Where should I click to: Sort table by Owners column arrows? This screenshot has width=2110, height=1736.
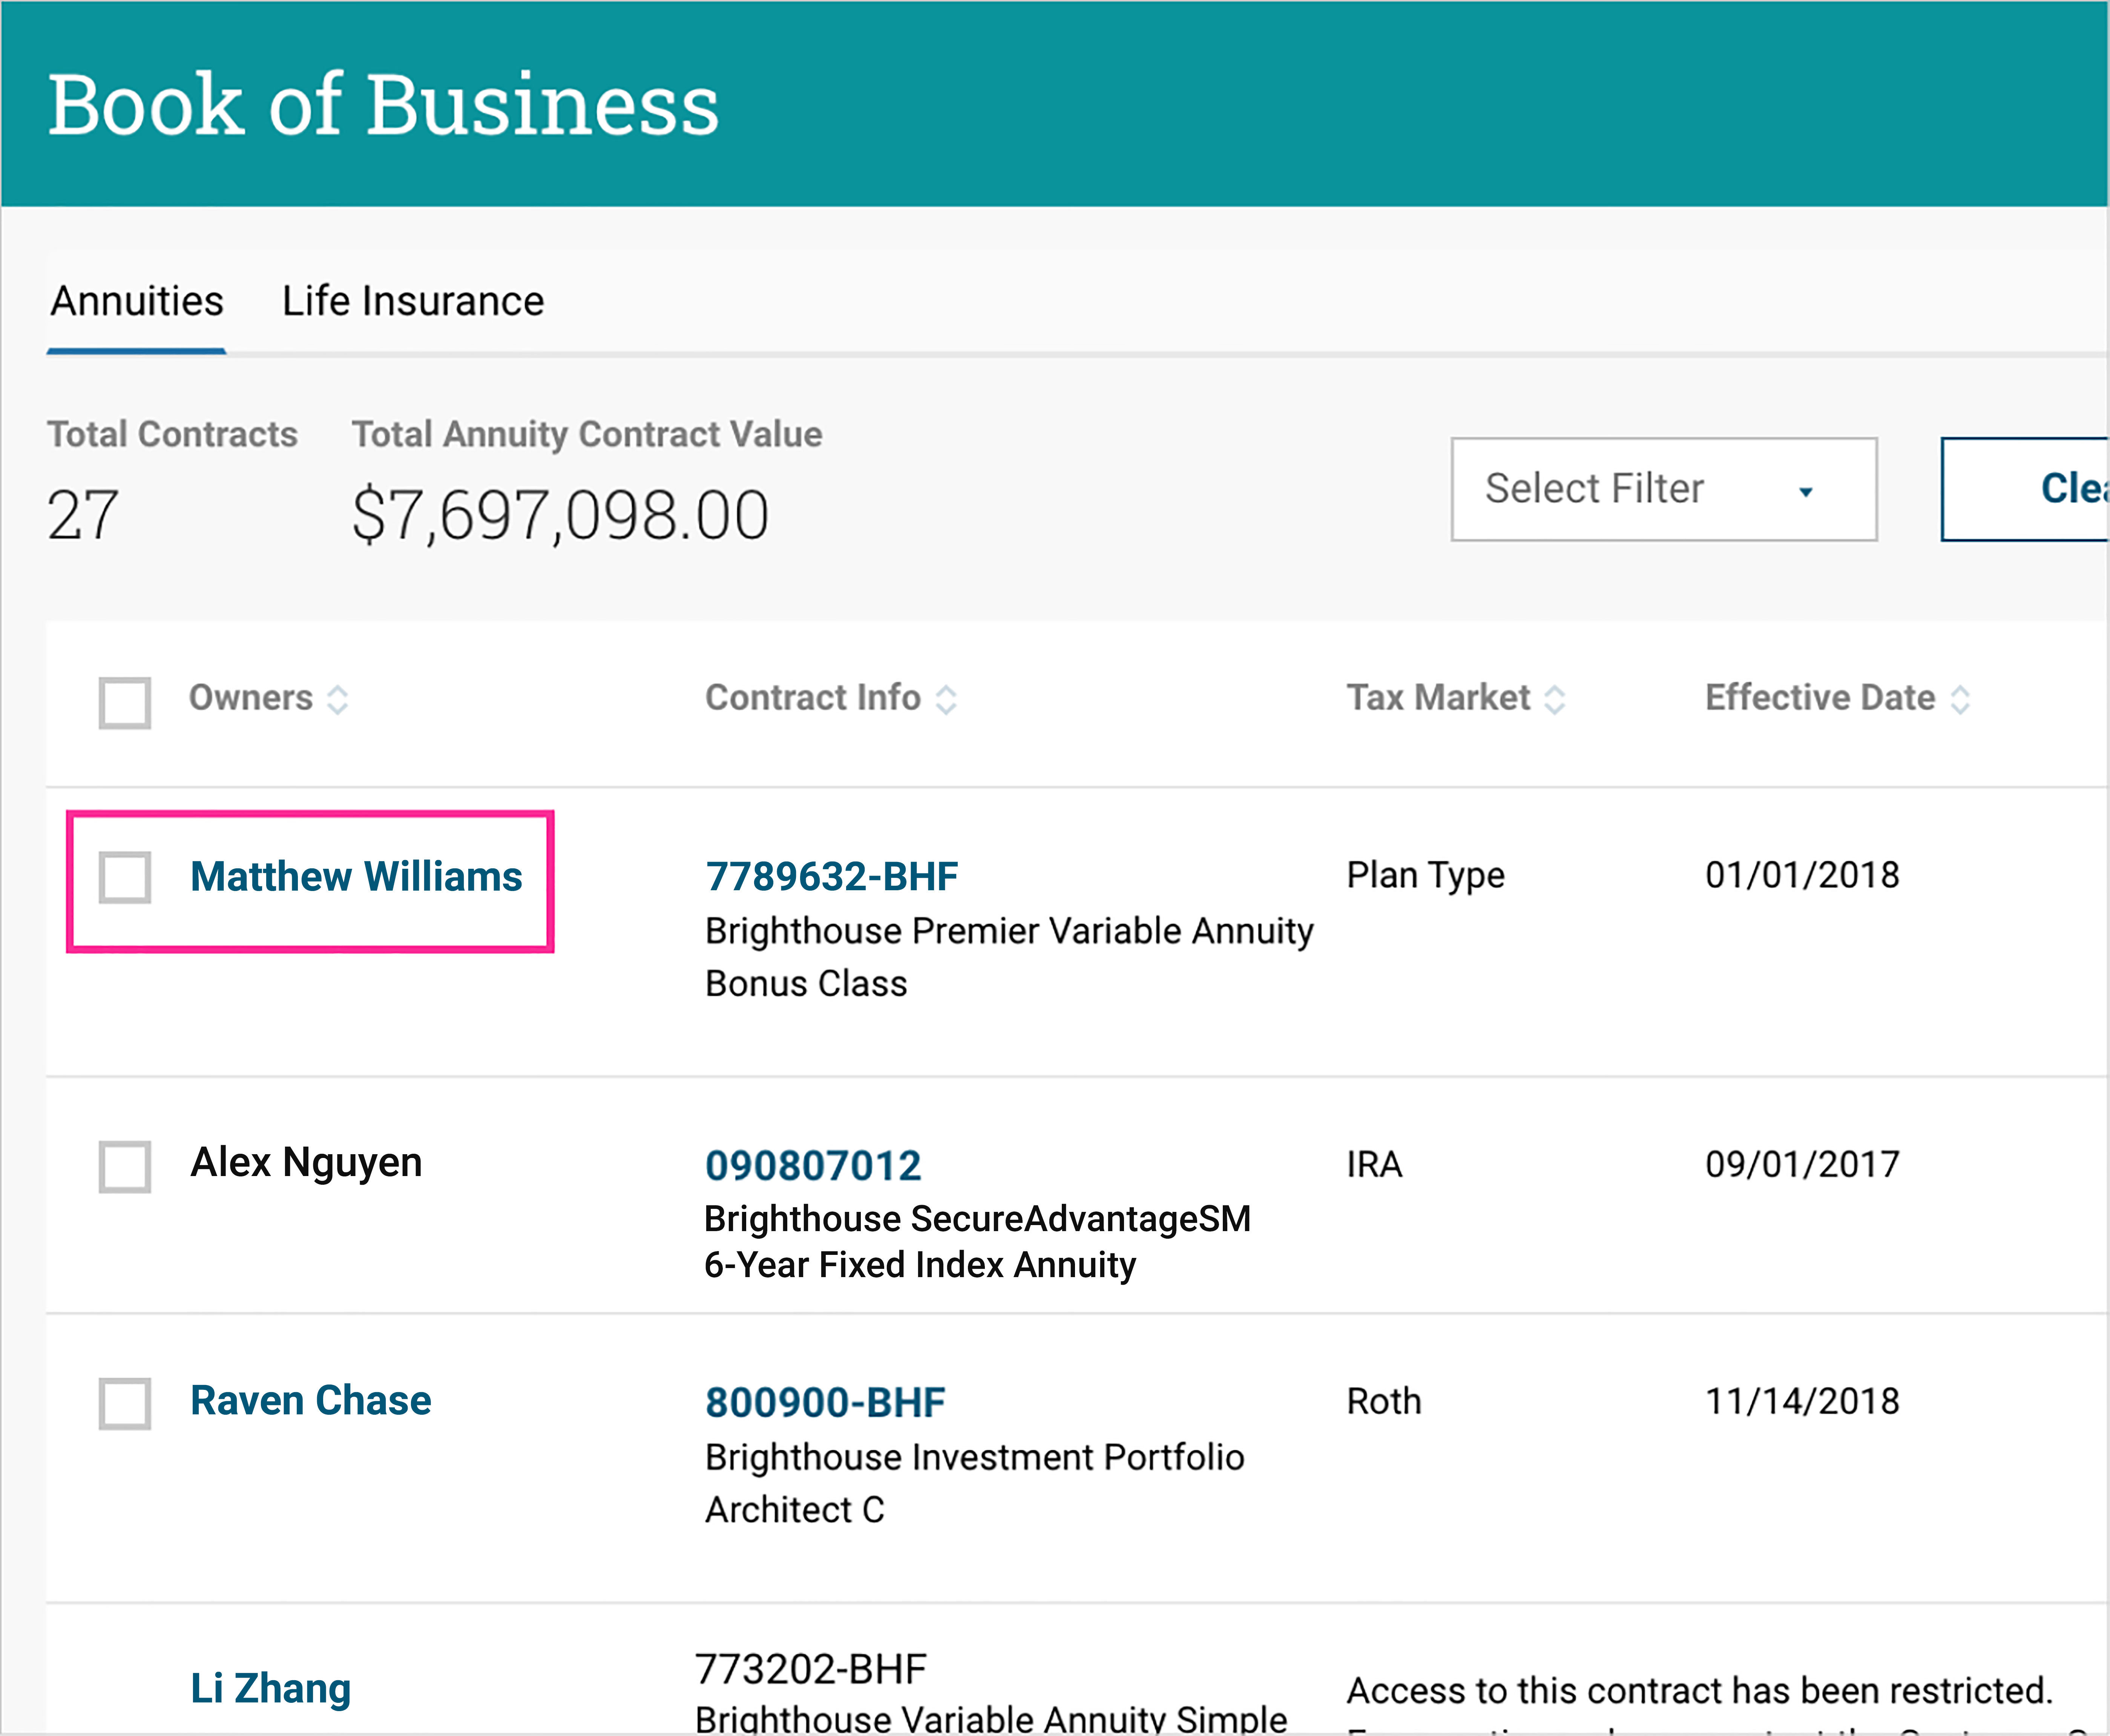tap(338, 699)
